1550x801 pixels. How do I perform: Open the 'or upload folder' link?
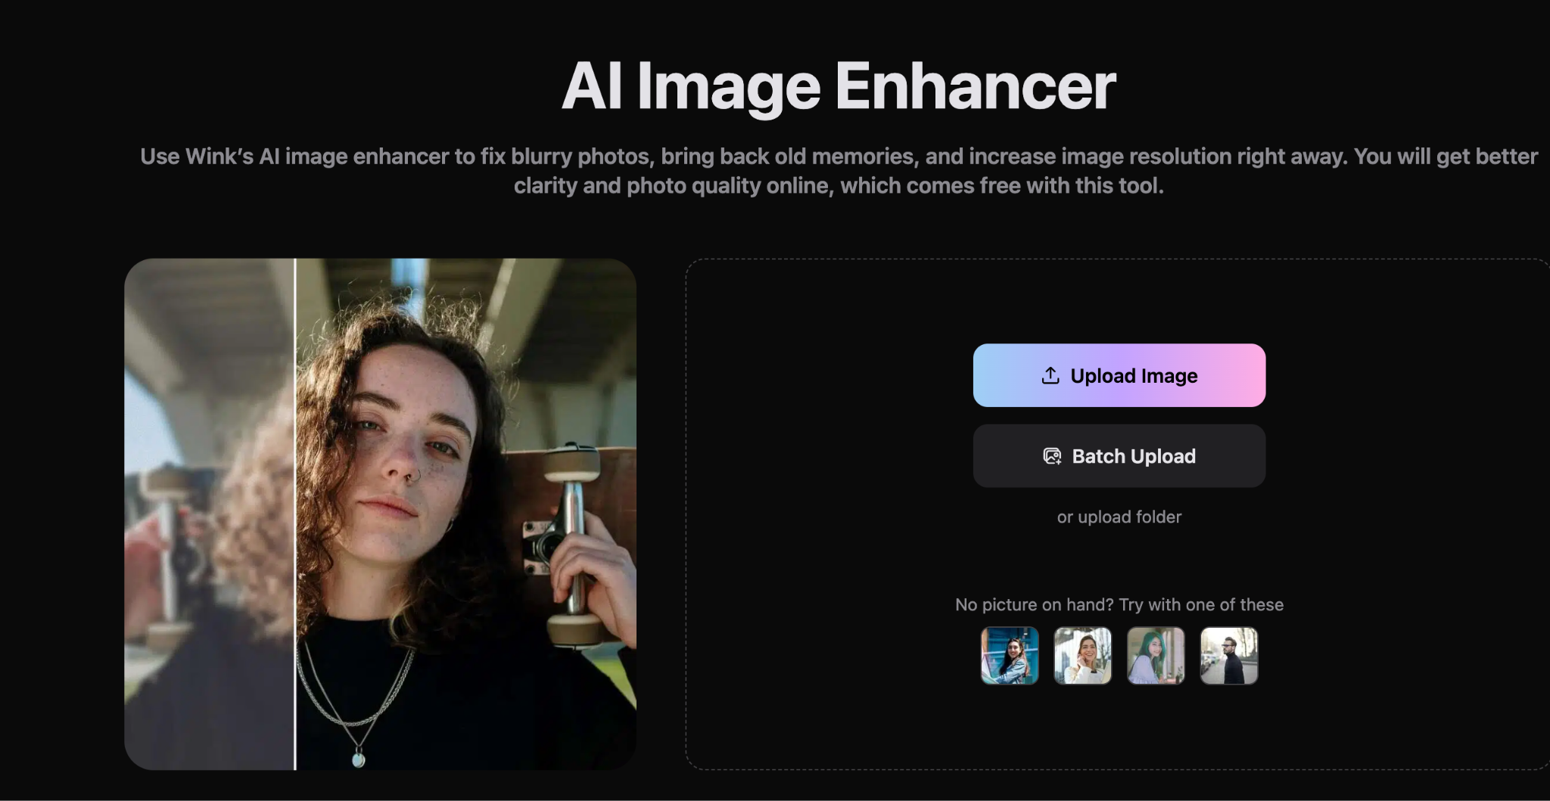[1119, 517]
